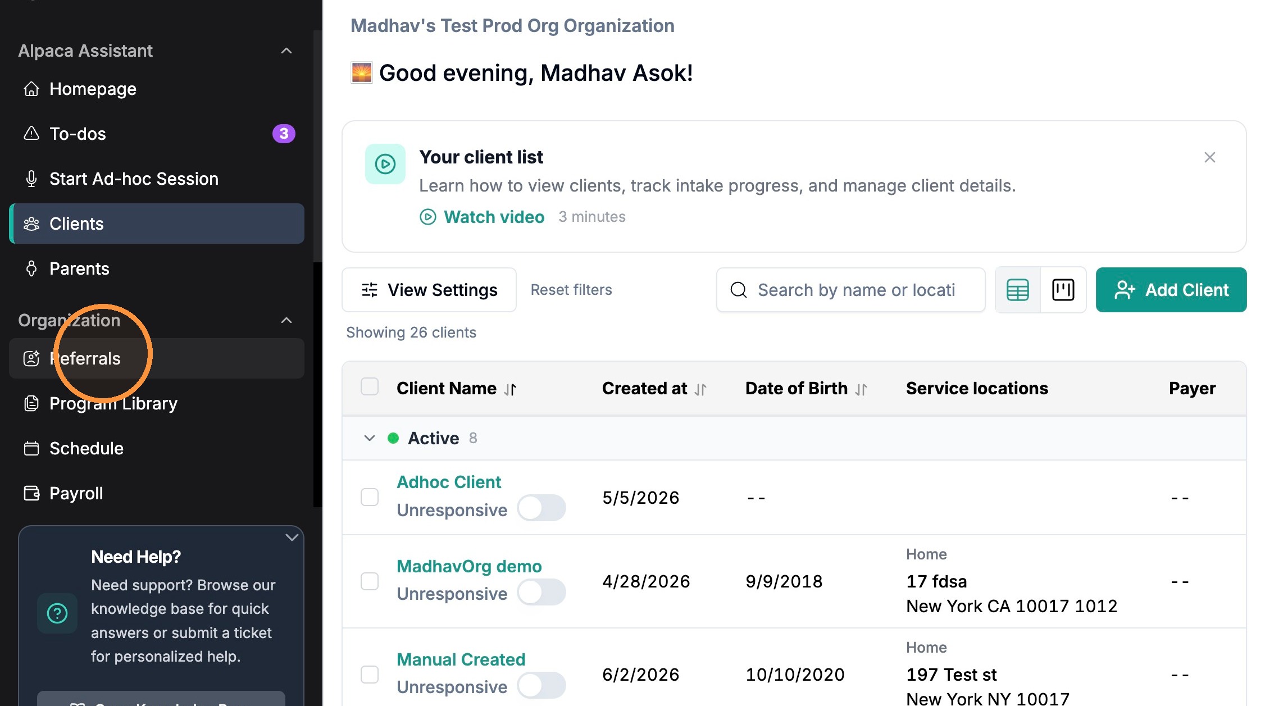
Task: Switch to table view icon
Action: (1017, 290)
